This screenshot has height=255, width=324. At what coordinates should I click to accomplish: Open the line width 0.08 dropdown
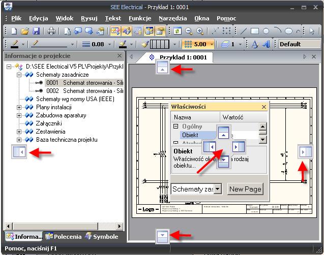click(109, 44)
